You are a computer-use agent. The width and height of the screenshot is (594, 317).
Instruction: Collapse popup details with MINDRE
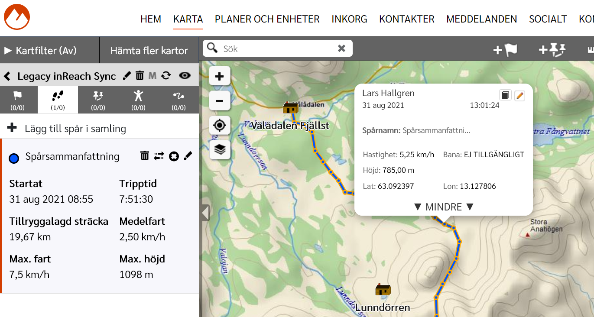tap(444, 207)
